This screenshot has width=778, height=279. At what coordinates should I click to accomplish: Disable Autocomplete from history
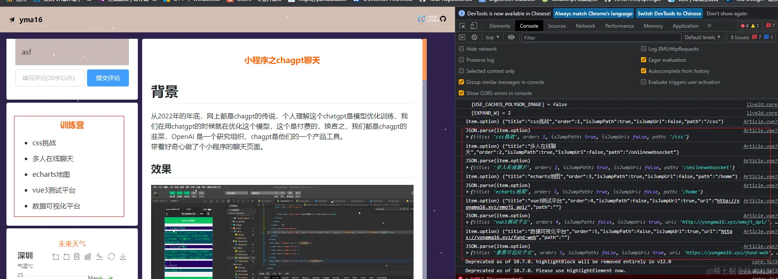pyautogui.click(x=644, y=71)
